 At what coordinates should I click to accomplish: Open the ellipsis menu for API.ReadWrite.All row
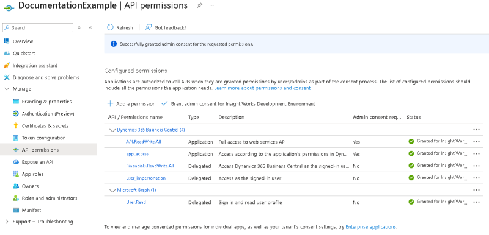(476, 142)
